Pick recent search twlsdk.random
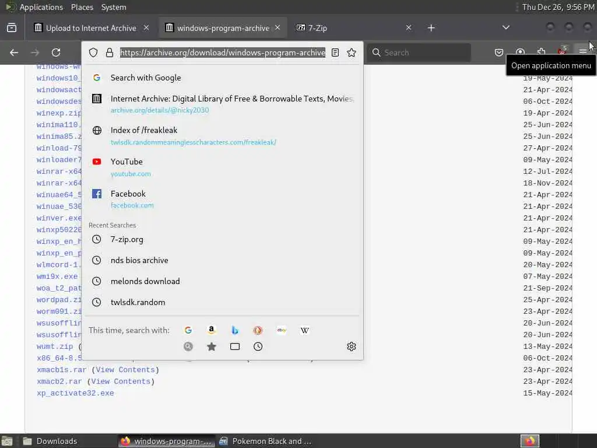Screen dimensions: 597x448 click(222, 302)
